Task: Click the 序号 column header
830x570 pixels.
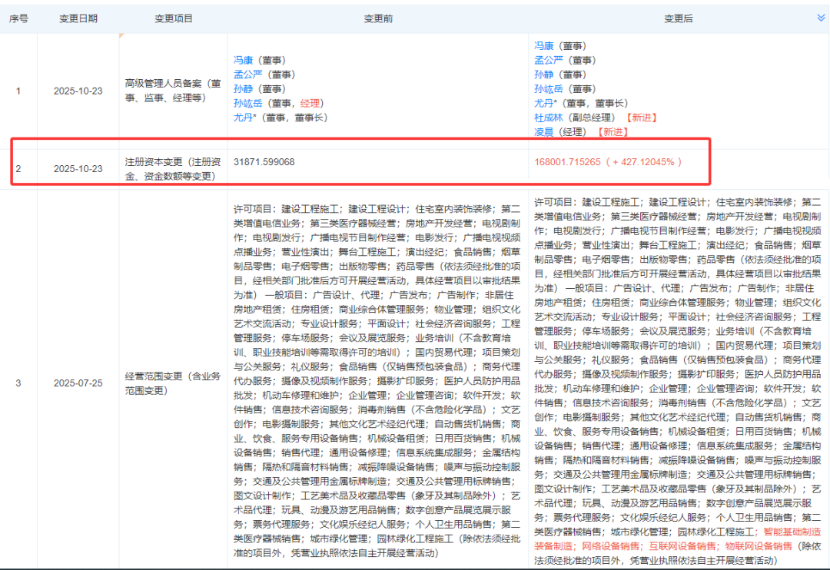Action: 18,18
